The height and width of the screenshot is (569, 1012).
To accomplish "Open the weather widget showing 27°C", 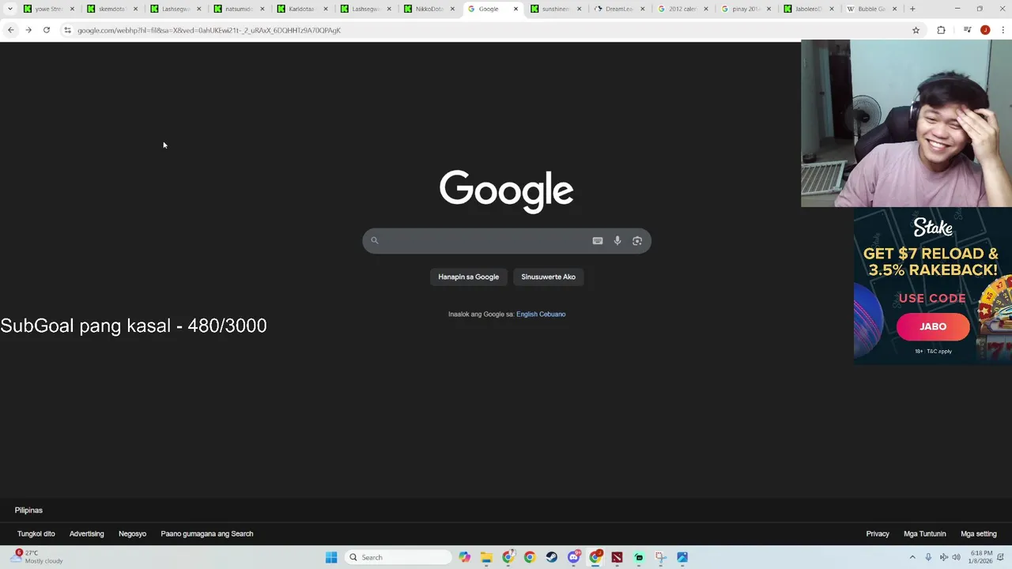I will pos(37,557).
